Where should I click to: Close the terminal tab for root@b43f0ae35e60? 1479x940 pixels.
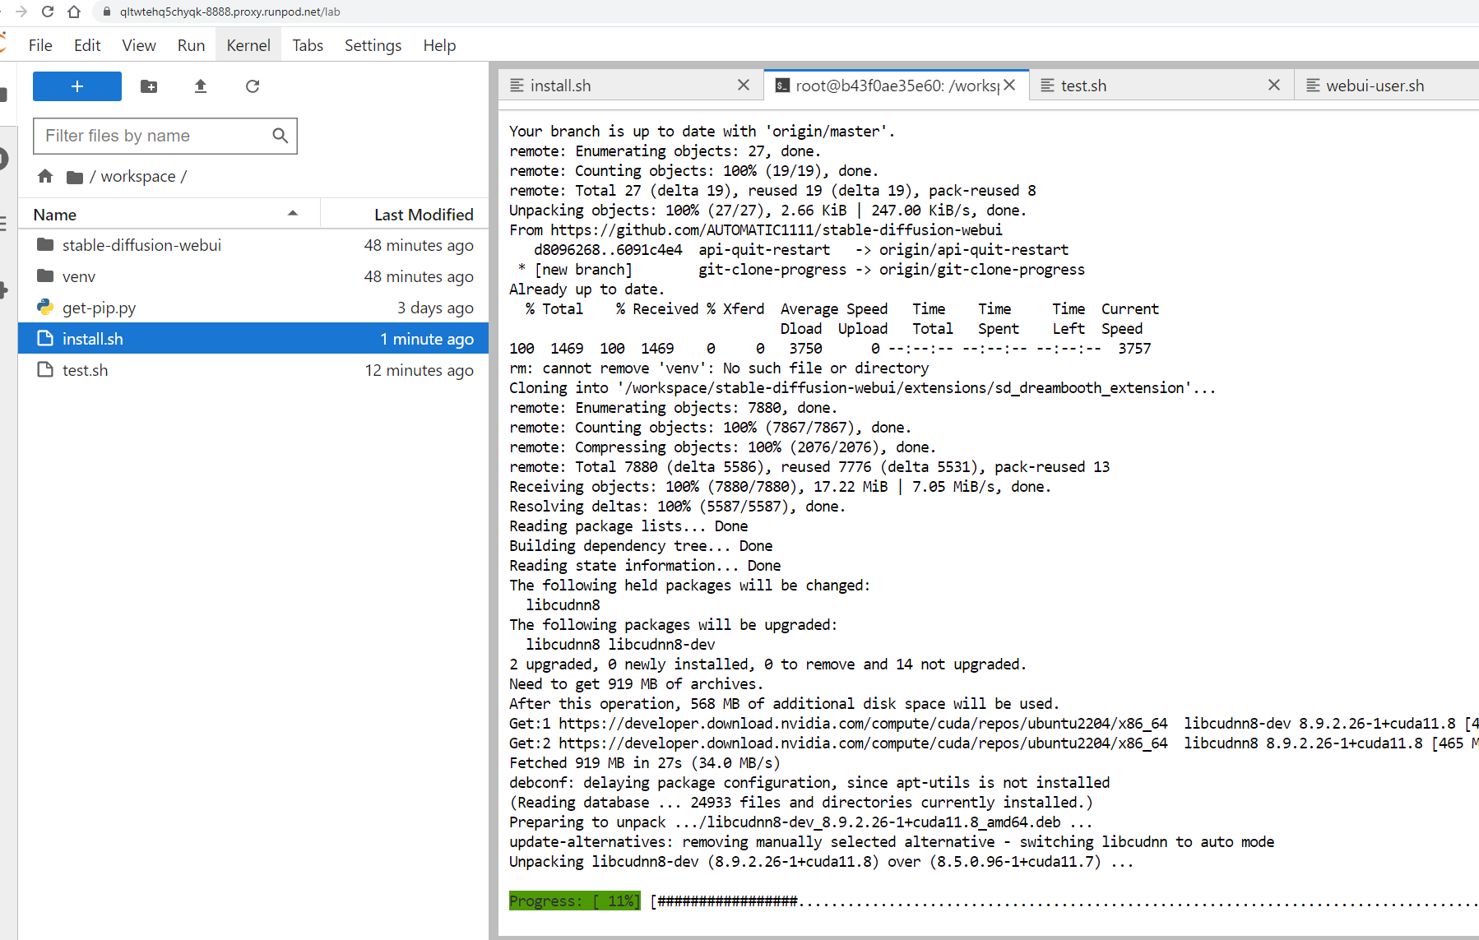pyautogui.click(x=1010, y=85)
